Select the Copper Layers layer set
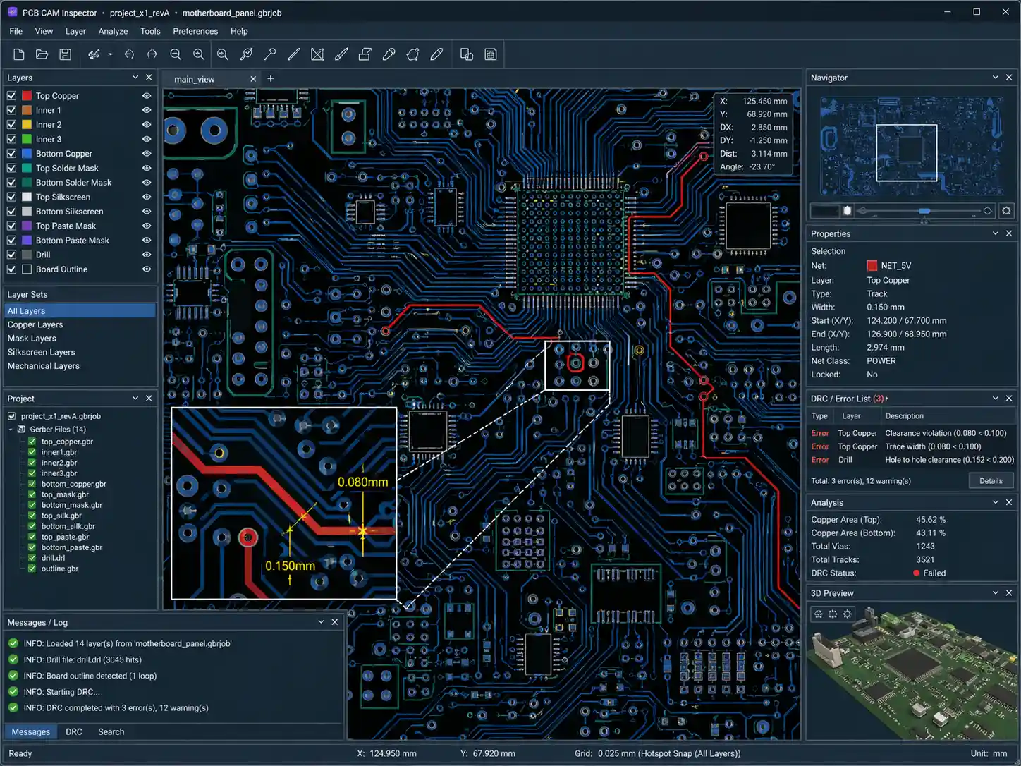The image size is (1021, 766). (35, 324)
